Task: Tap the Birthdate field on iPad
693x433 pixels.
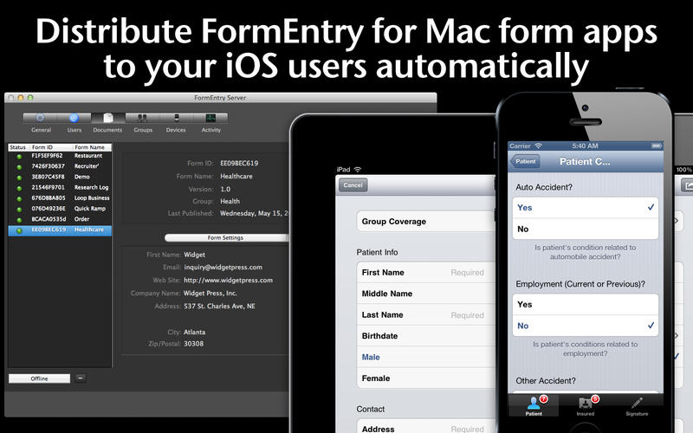Action: click(425, 336)
